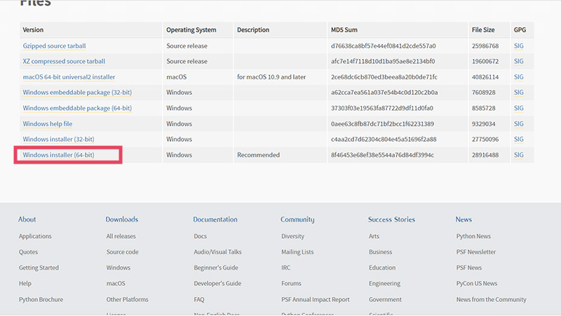Select MD5 d76638ca8bf57e44ef0841d2cde557a0
This screenshot has height=316, width=561.
383,46
